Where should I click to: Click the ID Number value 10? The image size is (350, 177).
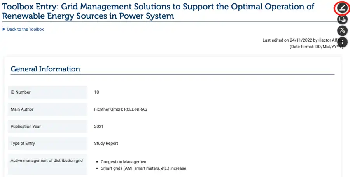click(97, 92)
